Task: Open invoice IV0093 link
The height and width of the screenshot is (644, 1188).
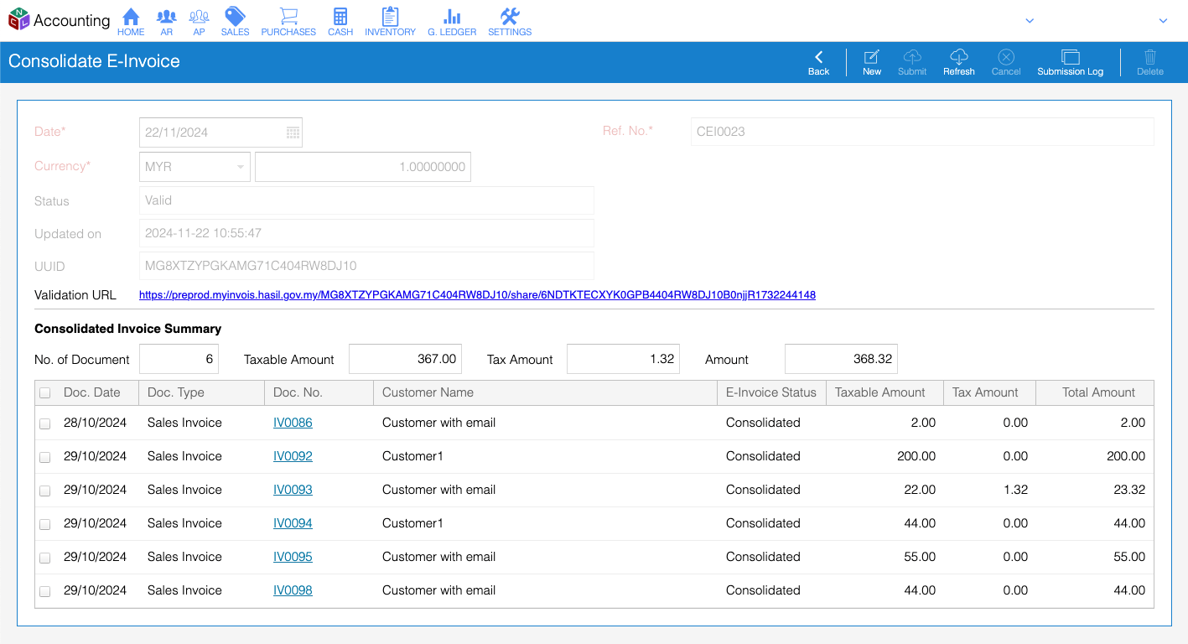Action: click(x=292, y=490)
